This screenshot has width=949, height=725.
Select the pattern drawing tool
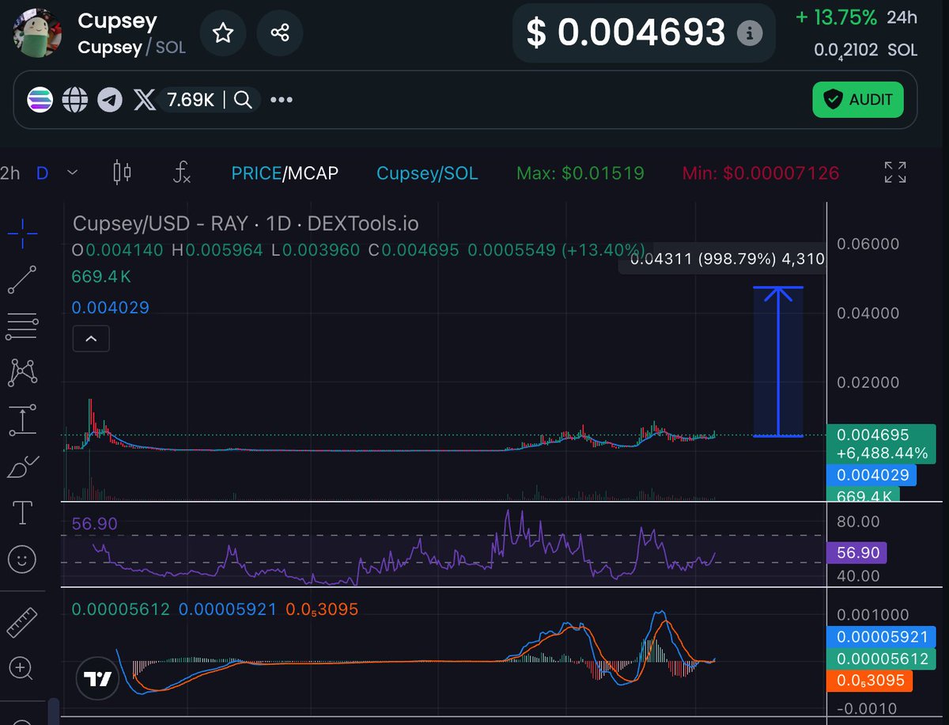(22, 372)
